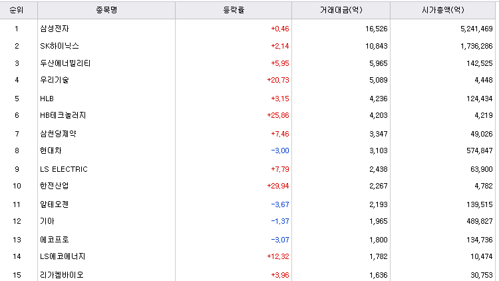499x281 pixels.
Task: Select the +3,96 change rate cell
Action: coord(280,275)
